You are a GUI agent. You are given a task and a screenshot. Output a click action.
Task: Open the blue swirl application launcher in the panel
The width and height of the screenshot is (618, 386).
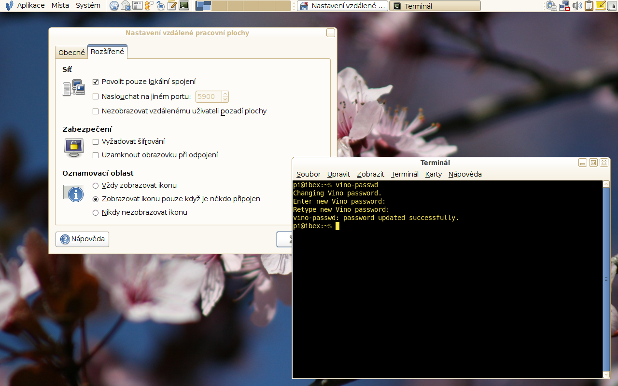pos(160,6)
